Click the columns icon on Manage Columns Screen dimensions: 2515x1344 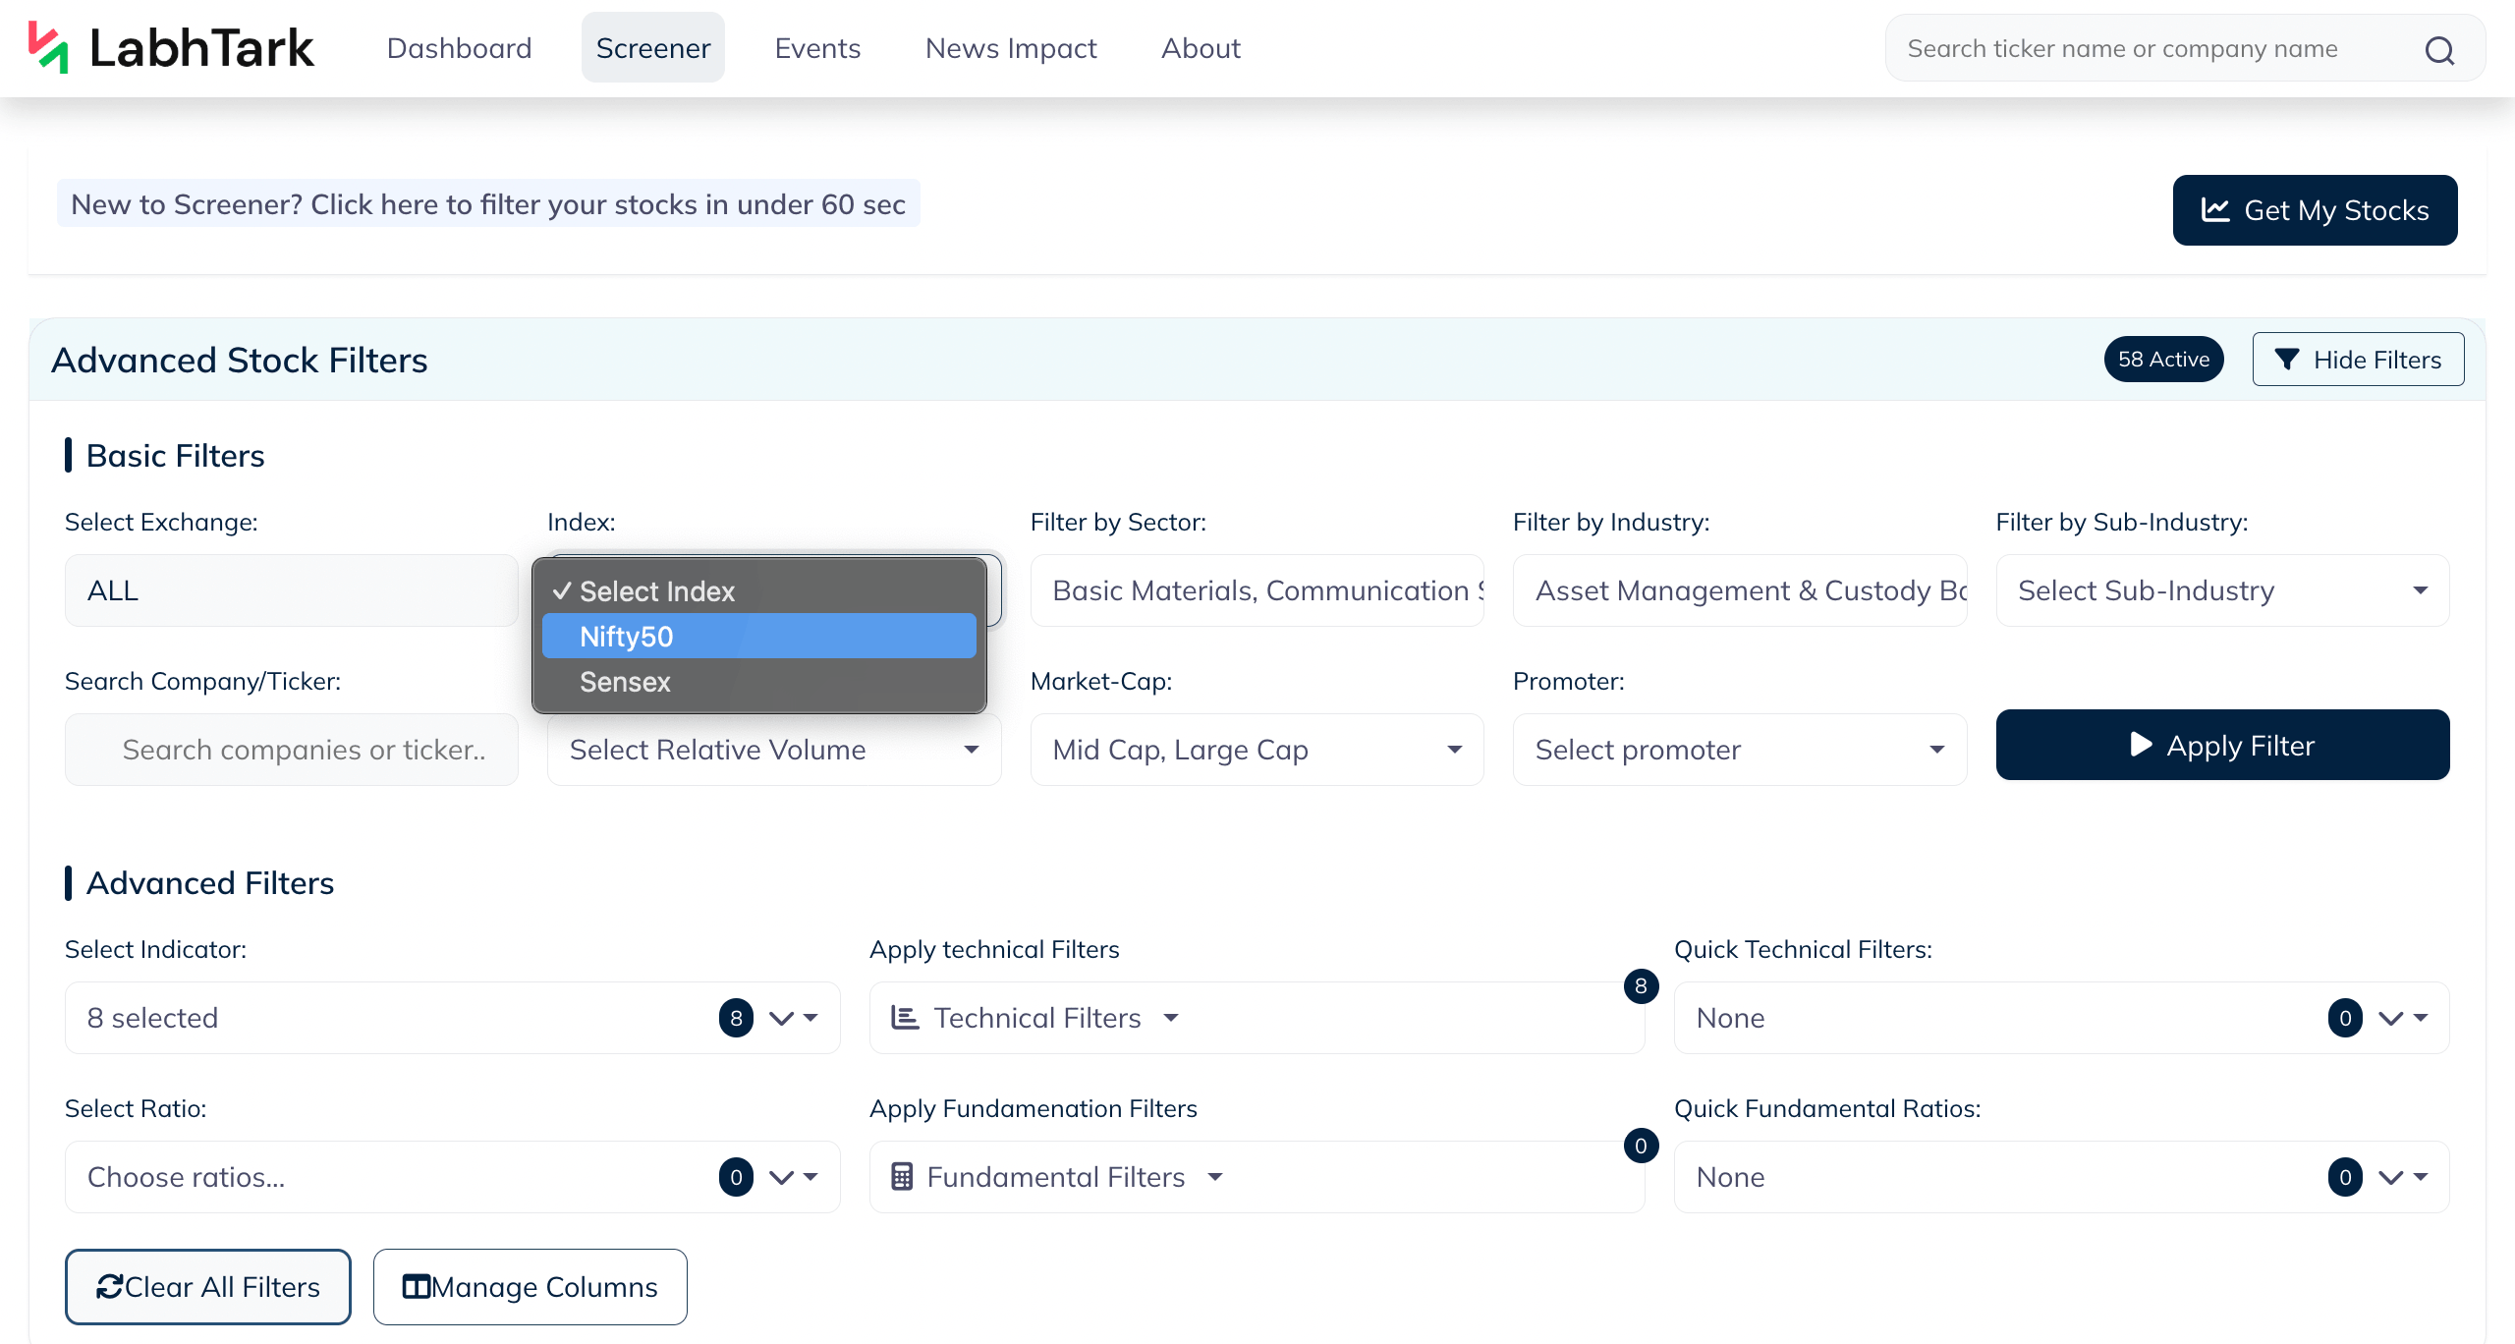417,1287
